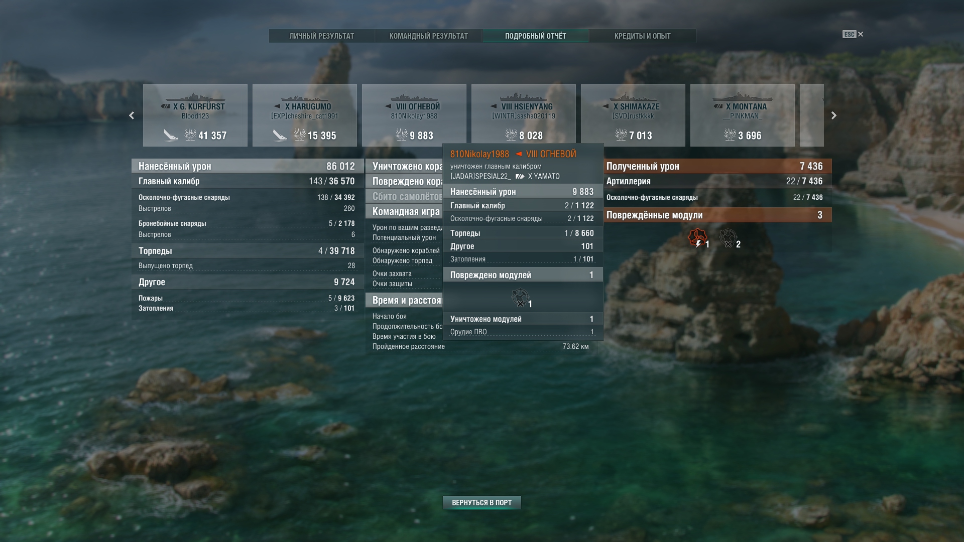Click the ship destroyed icon on Kurfürst card
The image size is (964, 542).
click(171, 135)
